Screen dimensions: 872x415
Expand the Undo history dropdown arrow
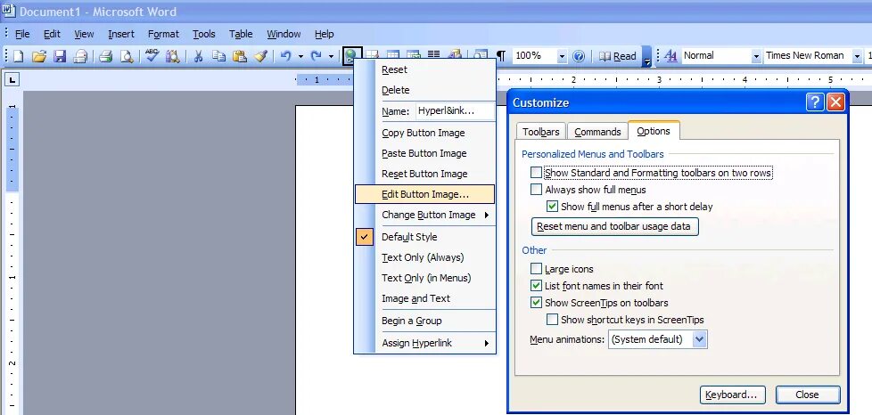300,55
